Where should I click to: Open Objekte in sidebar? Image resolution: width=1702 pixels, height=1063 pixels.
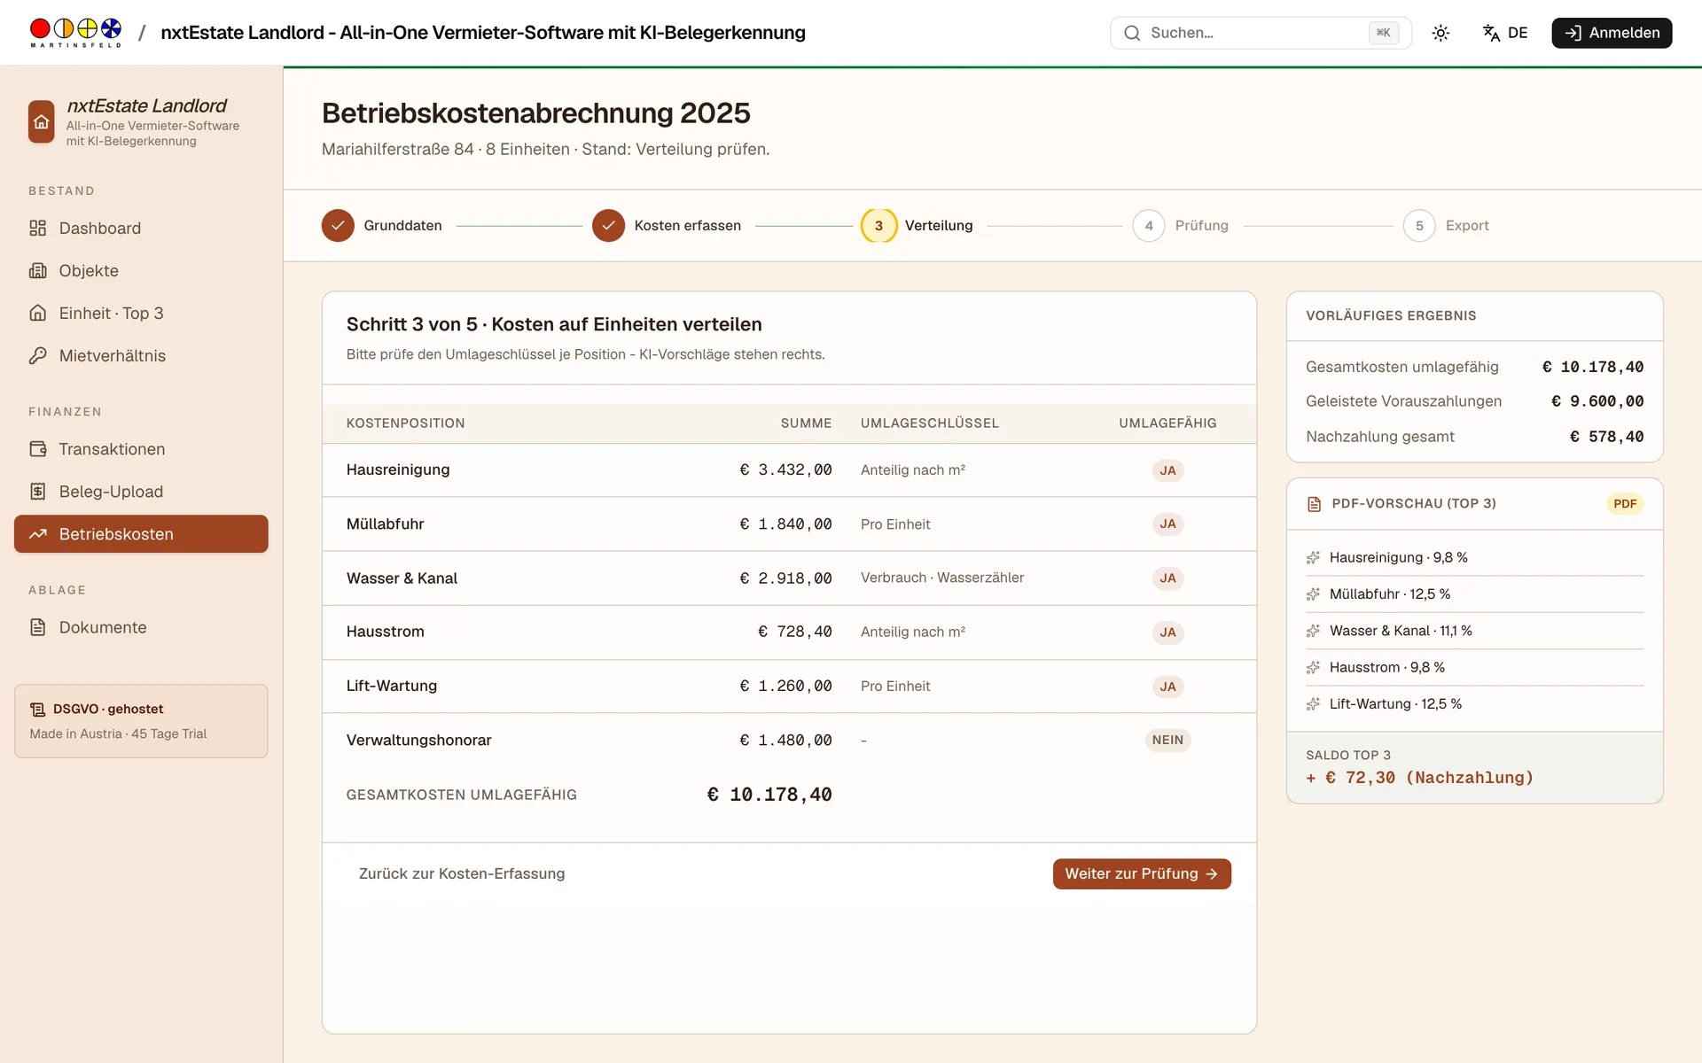(x=141, y=271)
